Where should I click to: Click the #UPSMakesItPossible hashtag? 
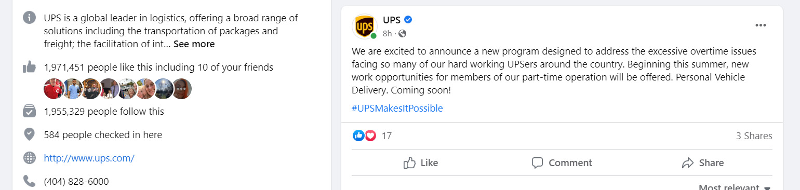pyautogui.click(x=397, y=108)
